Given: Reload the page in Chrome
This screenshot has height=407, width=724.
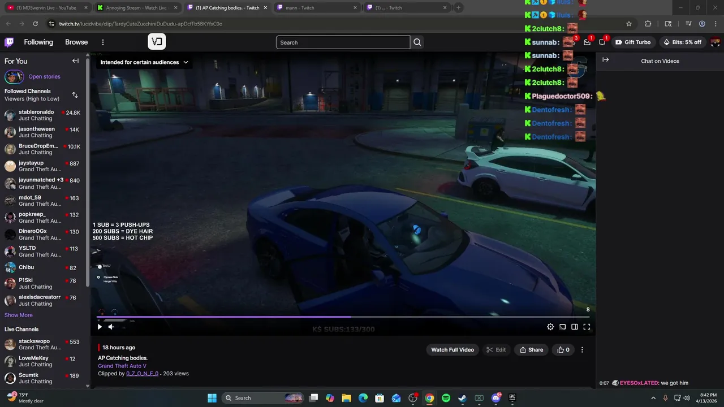Looking at the screenshot, I should pos(36,24).
